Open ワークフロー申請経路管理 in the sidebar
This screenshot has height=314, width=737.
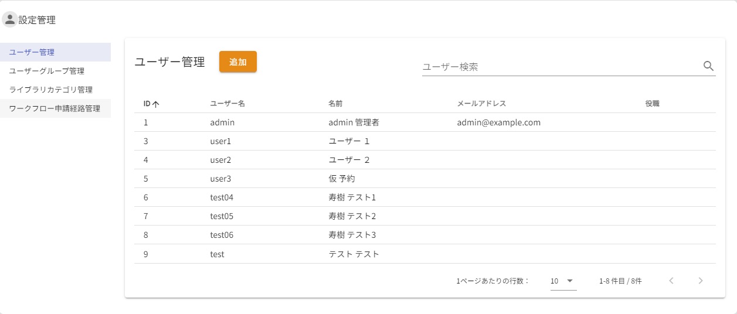click(55, 108)
